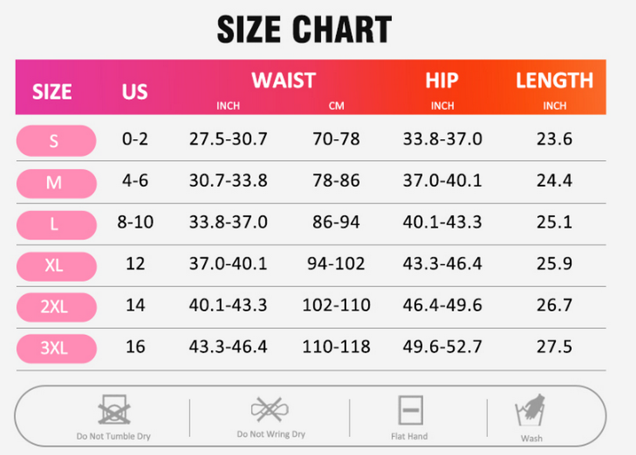Viewport: 636px width, 455px height.
Task: Select the M size pill
Action: (57, 183)
